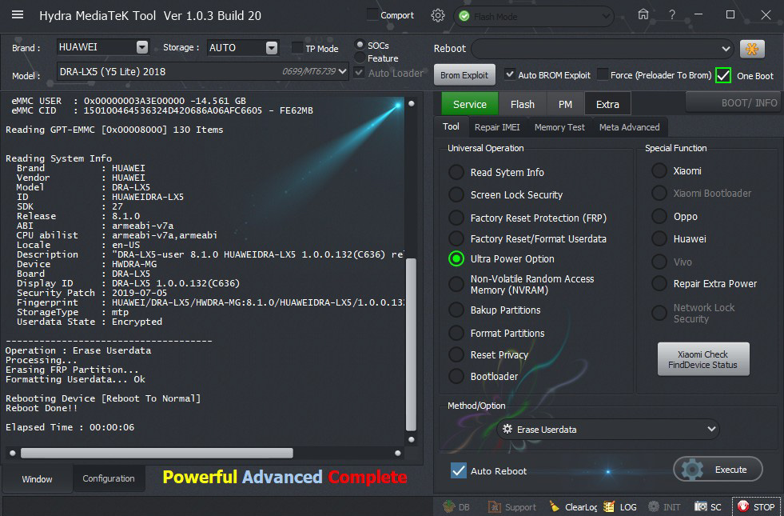Image resolution: width=784 pixels, height=516 pixels.
Task: Open the hamburger main menu
Action: click(x=18, y=14)
